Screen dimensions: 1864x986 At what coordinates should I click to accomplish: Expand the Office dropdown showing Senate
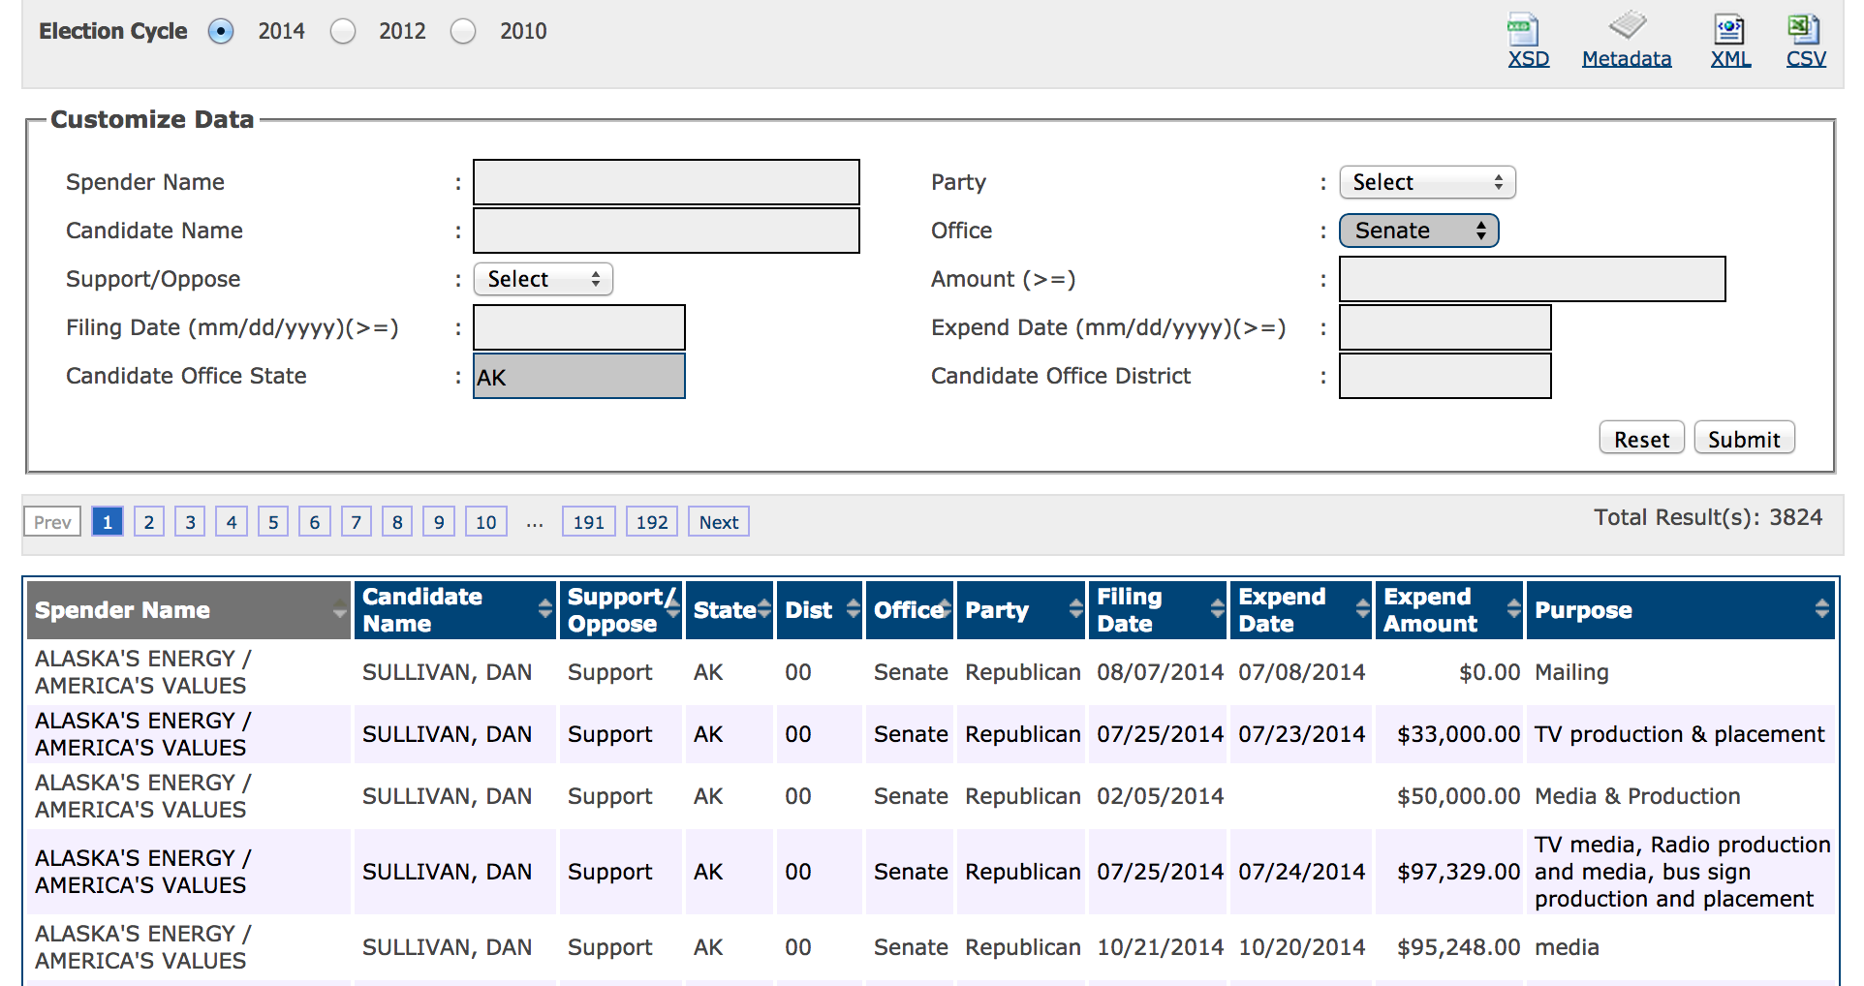[1418, 231]
